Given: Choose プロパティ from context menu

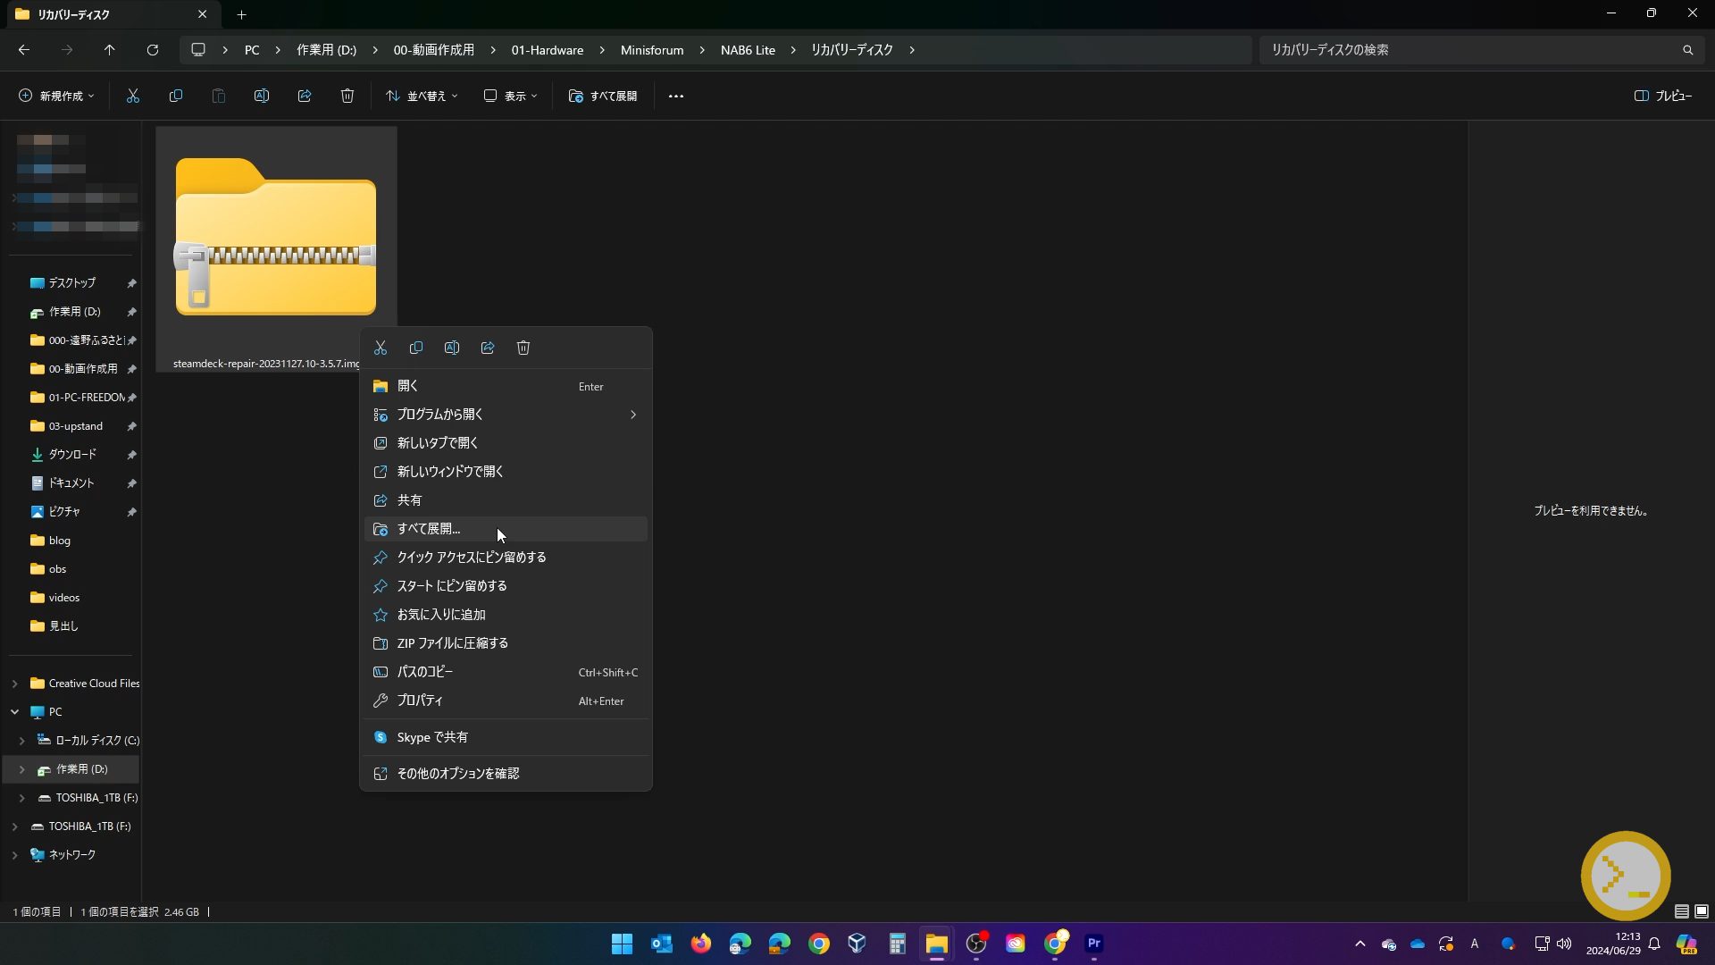Looking at the screenshot, I should tap(420, 701).
